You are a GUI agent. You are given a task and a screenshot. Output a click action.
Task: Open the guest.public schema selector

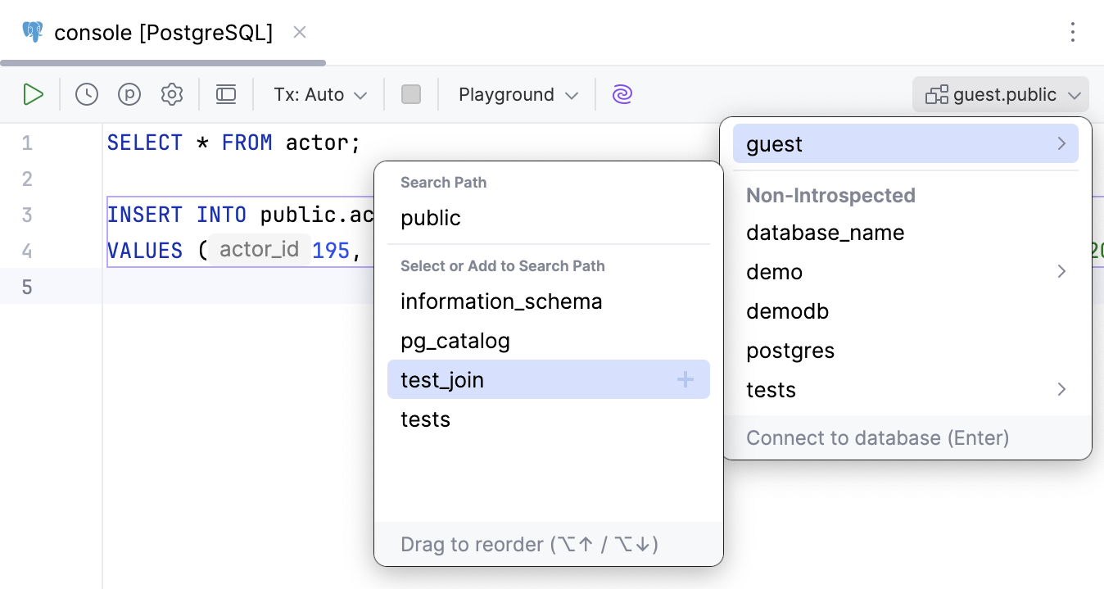(x=1000, y=93)
